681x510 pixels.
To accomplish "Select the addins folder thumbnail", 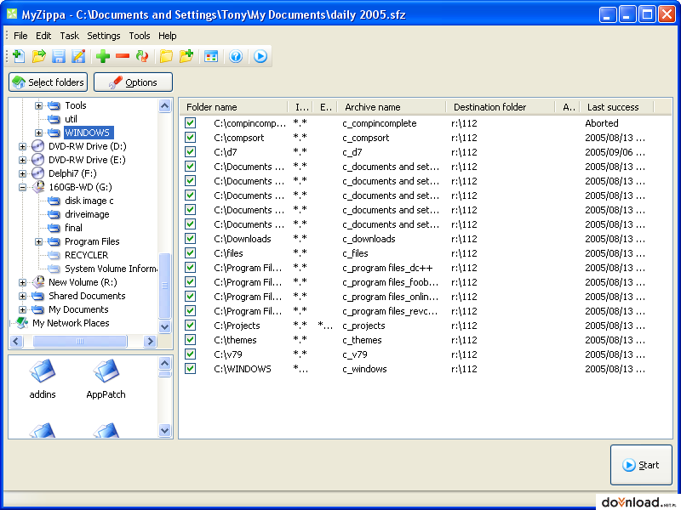I will [42, 379].
